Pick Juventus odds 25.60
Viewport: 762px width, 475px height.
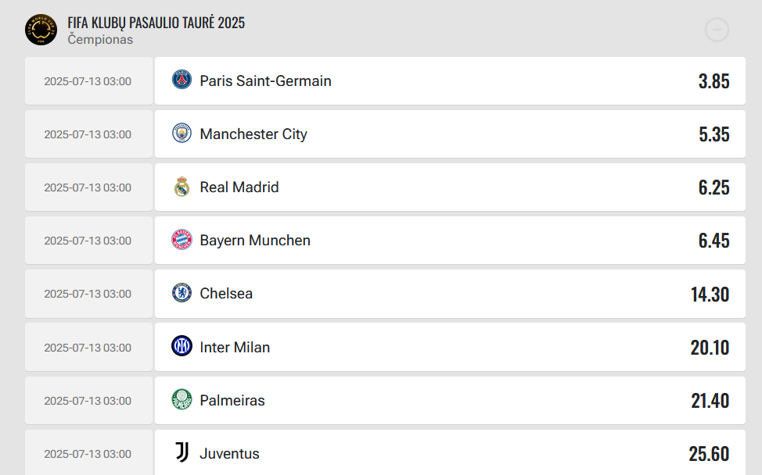[x=709, y=454]
